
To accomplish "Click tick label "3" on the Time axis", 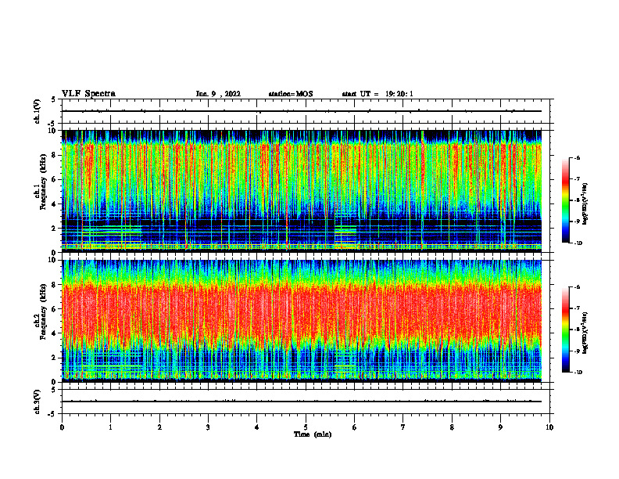I will tap(208, 427).
